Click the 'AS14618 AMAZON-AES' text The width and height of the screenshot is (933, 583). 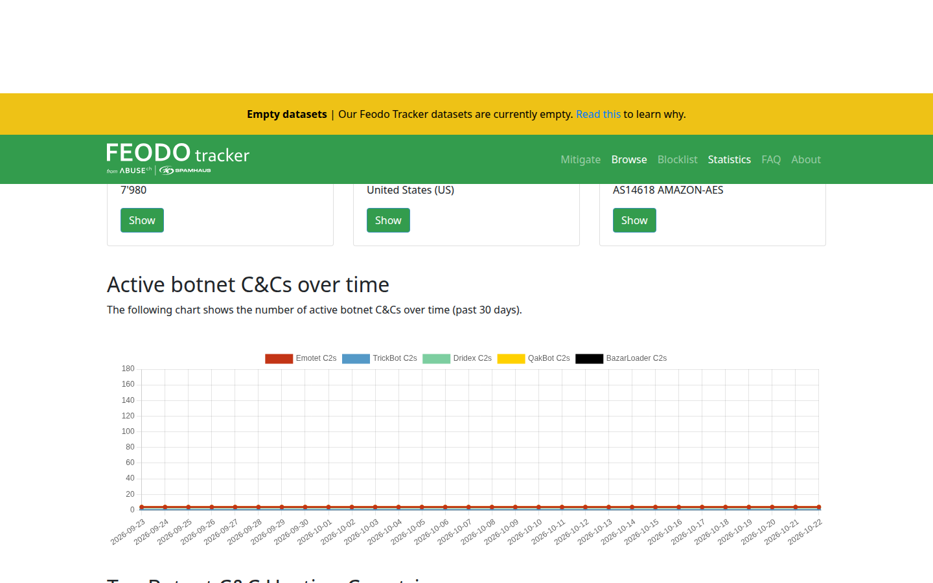point(668,190)
